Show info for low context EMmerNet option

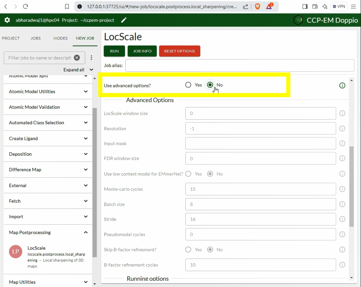[342, 174]
